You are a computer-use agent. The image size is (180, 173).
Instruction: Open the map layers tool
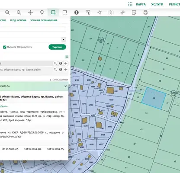coord(111,13)
